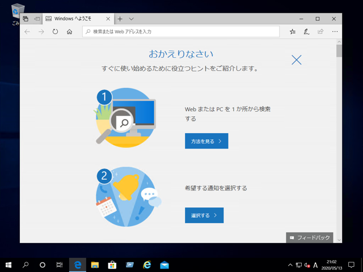Open the フィードバック button
The width and height of the screenshot is (363, 272).
pyautogui.click(x=310, y=237)
